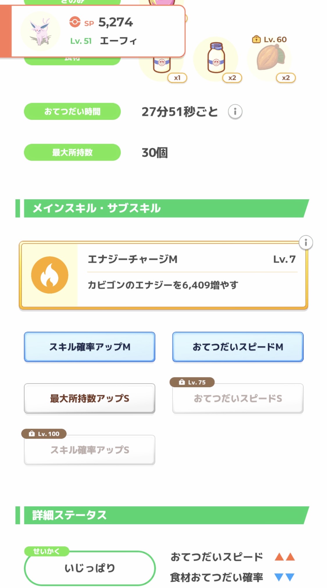Tap the SP Poké Ball icon
The image size is (327, 588).
click(x=75, y=22)
